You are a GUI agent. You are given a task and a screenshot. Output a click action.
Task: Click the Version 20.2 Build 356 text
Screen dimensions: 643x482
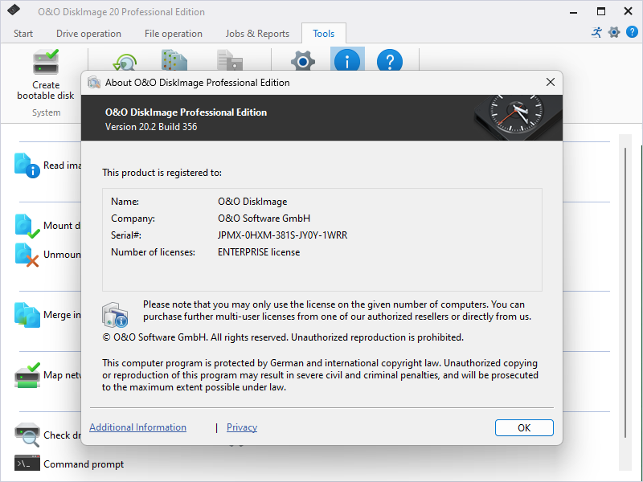pyautogui.click(x=151, y=127)
